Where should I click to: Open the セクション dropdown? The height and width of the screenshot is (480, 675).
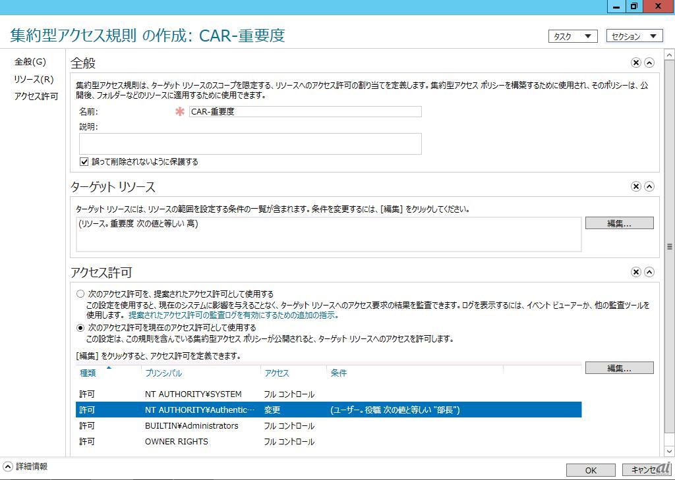click(633, 36)
